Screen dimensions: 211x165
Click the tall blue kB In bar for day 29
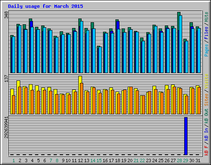186,136
